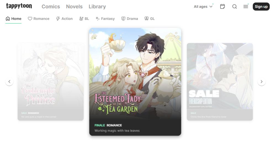
Task: Select the Action lightning category
Action: 64,19
